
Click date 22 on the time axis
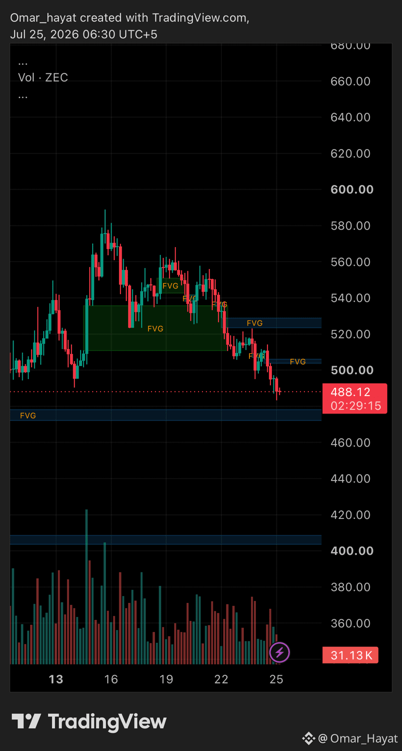(221, 679)
